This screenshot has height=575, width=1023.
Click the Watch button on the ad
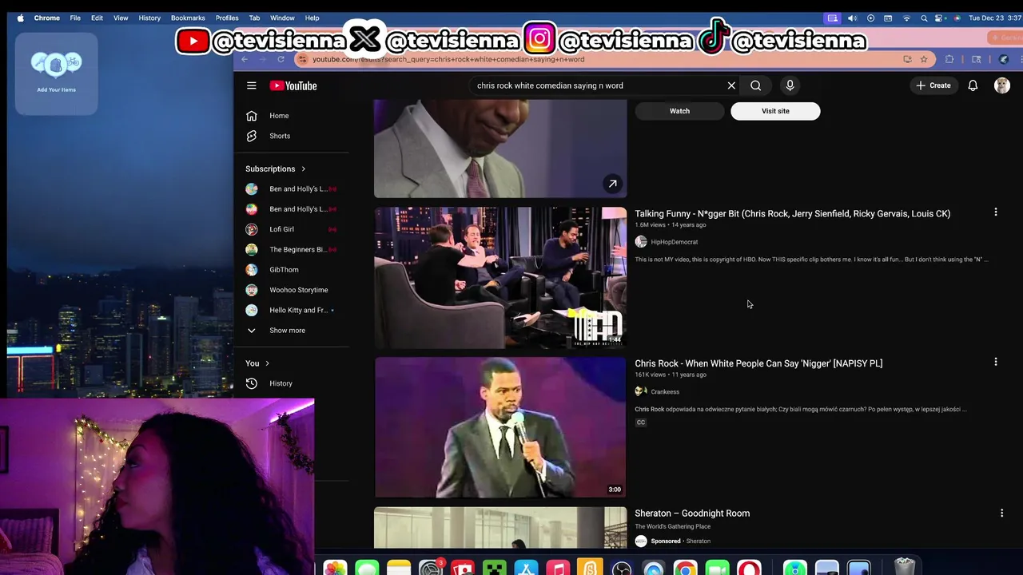click(679, 111)
